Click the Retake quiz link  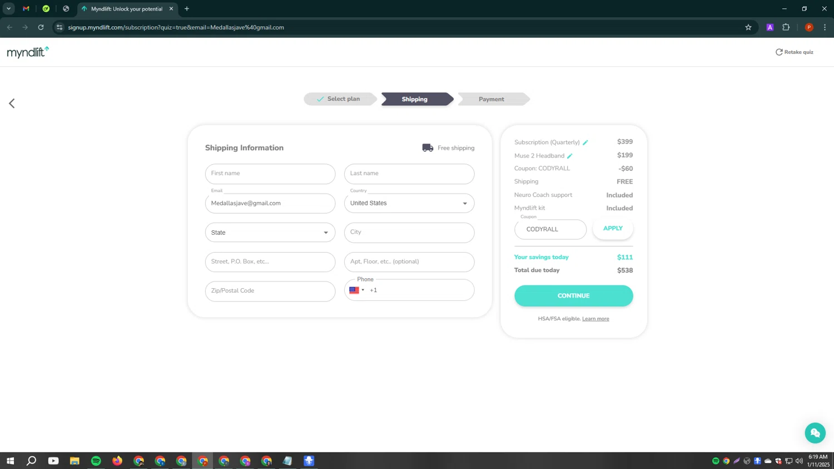(x=795, y=52)
